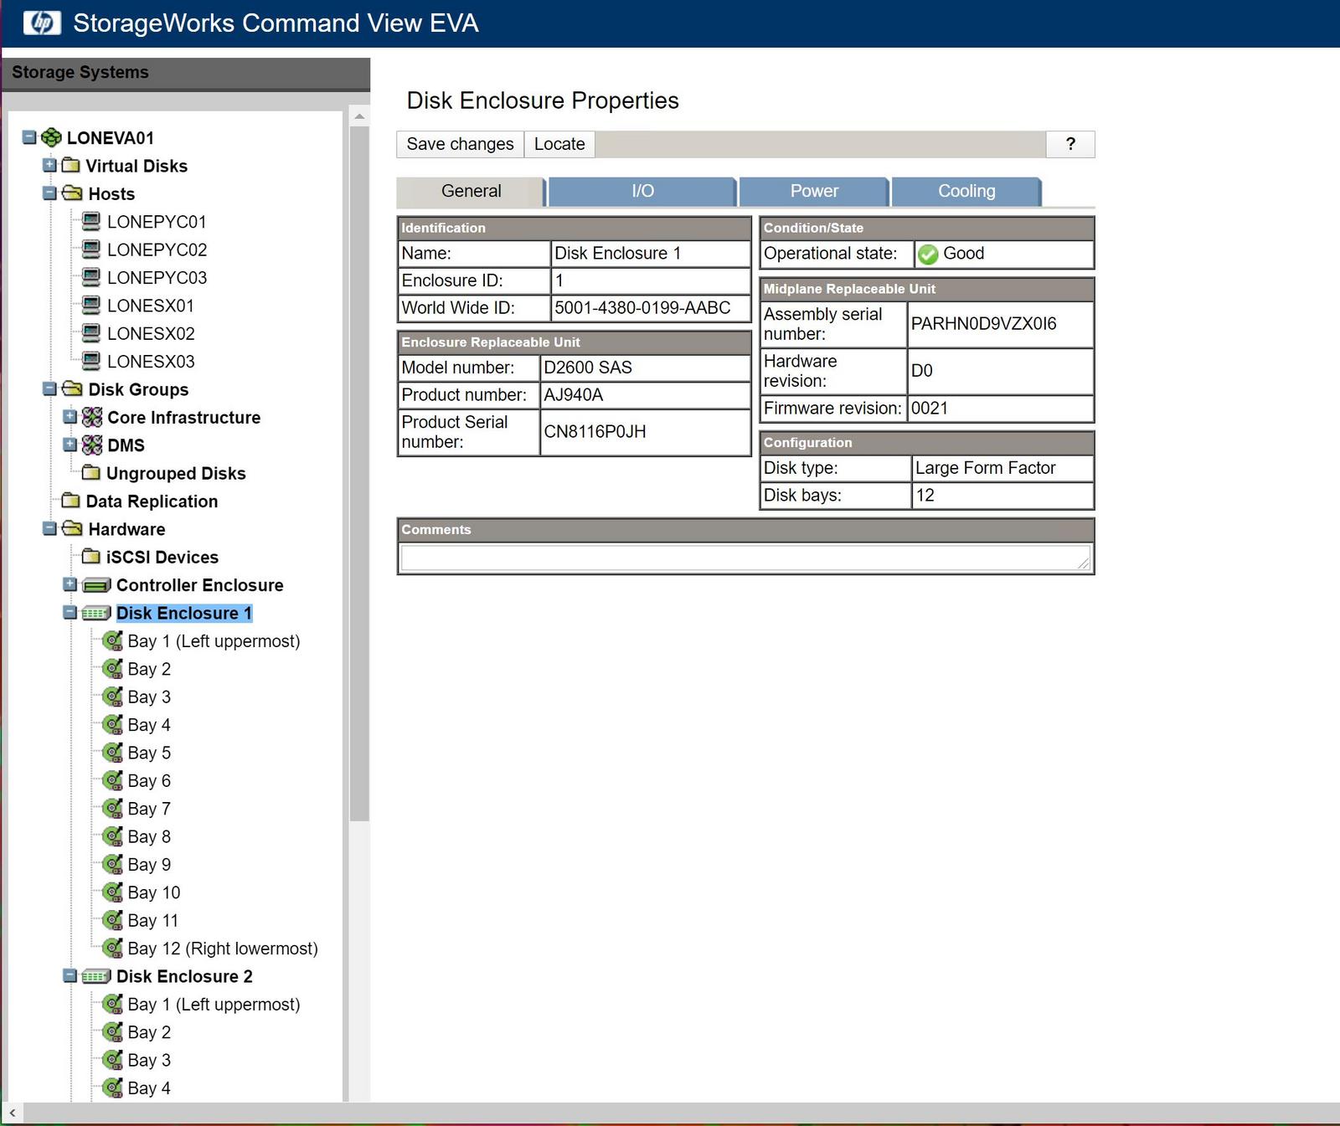The width and height of the screenshot is (1340, 1126).
Task: Click the Disk Groups folder icon
Action: 73,388
